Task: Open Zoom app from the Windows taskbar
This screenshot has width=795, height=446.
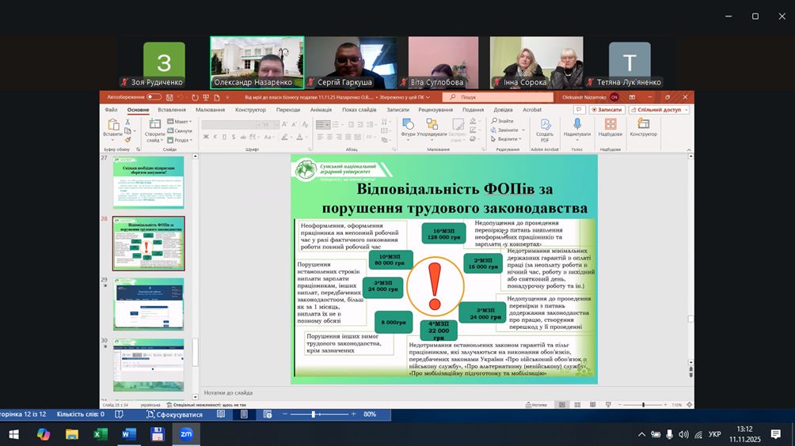Action: (186, 433)
